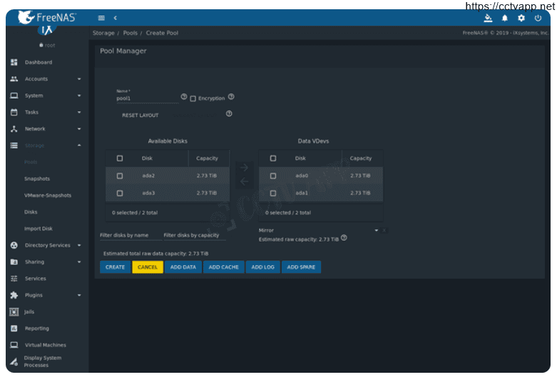Select the ada0 checkbox in Data VDevs
557x392 pixels.
273,176
